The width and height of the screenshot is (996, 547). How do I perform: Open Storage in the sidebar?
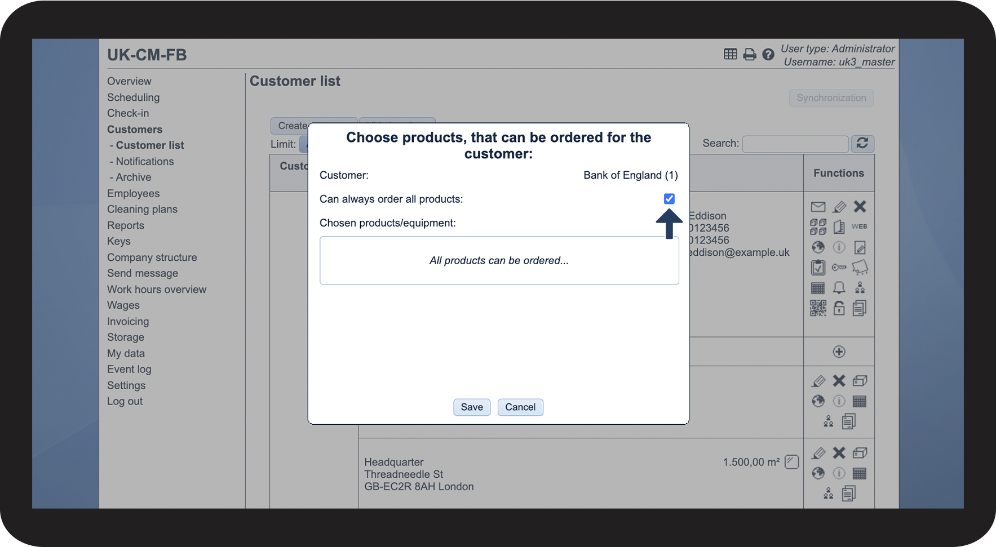pyautogui.click(x=126, y=337)
